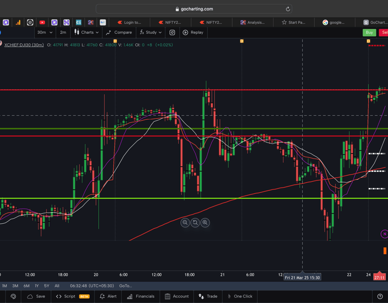
Task: Open the black circular target bookmark icon
Action: pyautogui.click(x=30, y=23)
